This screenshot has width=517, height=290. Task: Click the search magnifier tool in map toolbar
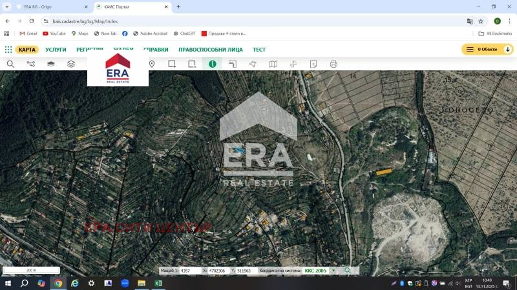[x=10, y=64]
